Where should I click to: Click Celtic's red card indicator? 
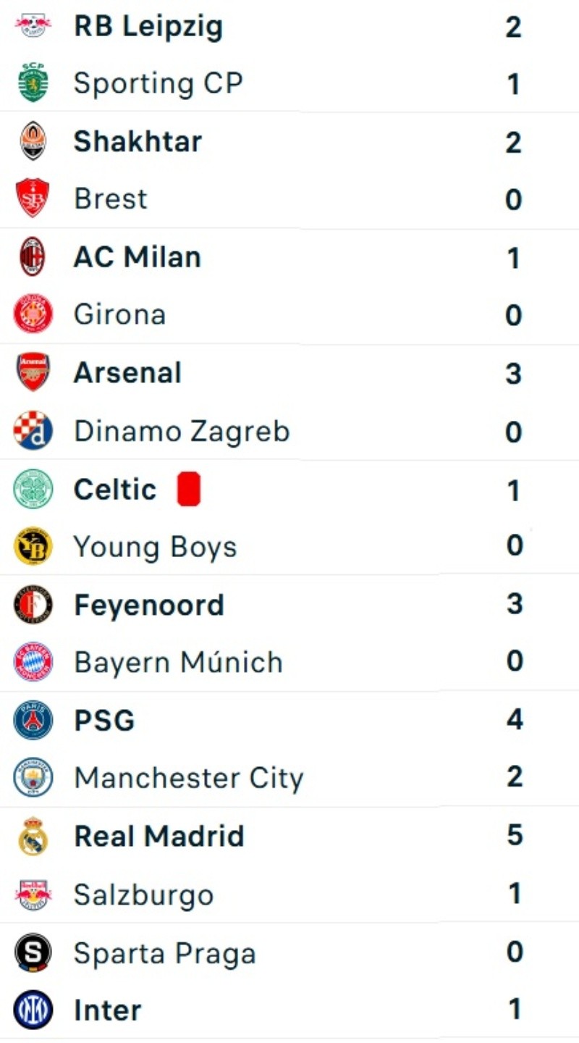point(189,489)
